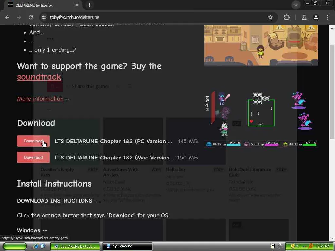The width and height of the screenshot is (335, 251).
Task: Select LTS DELTARUNE Chapter 1&2 Mac Version text
Action: point(114,158)
